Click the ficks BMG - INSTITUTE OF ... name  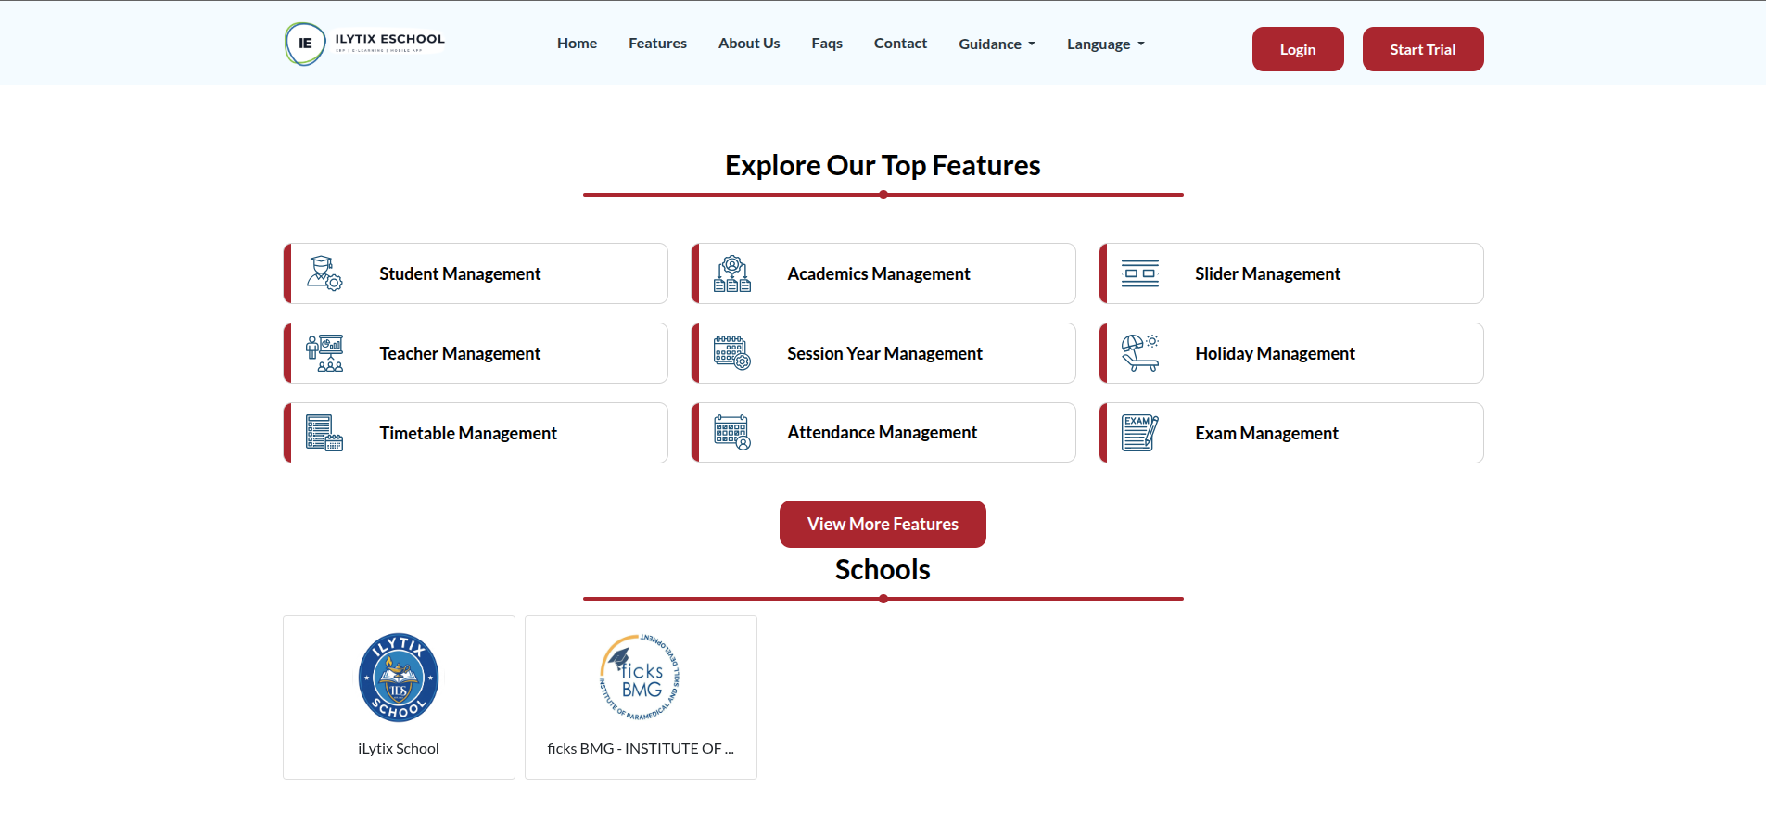tap(641, 748)
